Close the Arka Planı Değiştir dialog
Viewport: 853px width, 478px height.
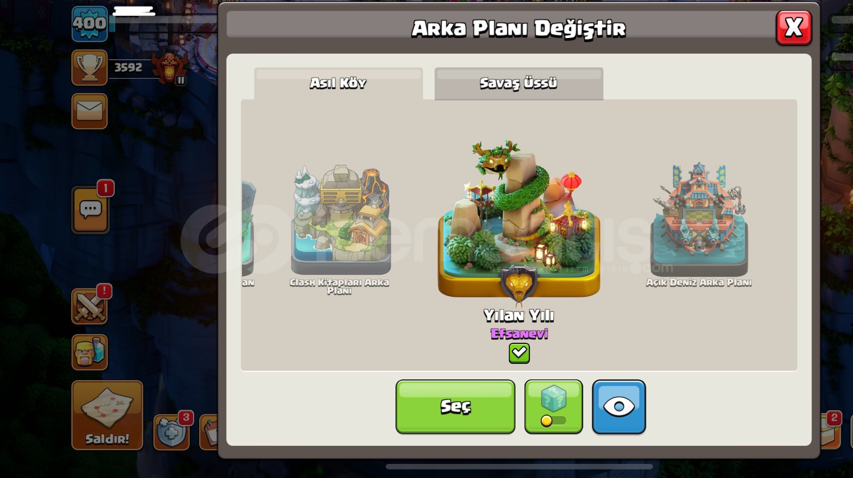click(794, 28)
